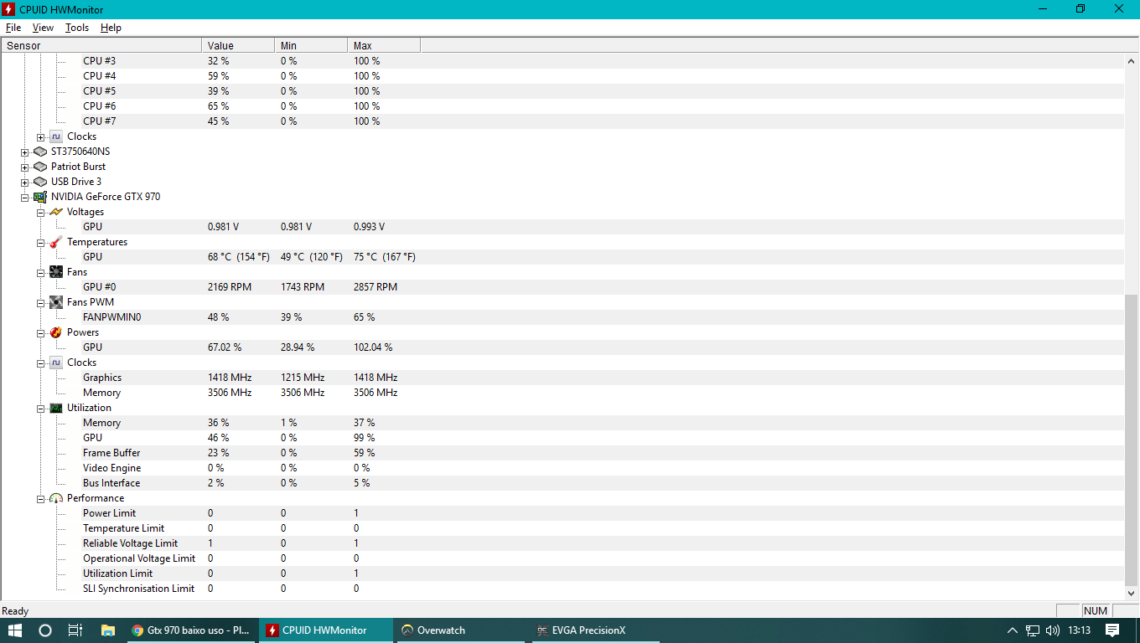1140x643 pixels.
Task: Click the USB Drive 3 icon
Action: (40, 182)
